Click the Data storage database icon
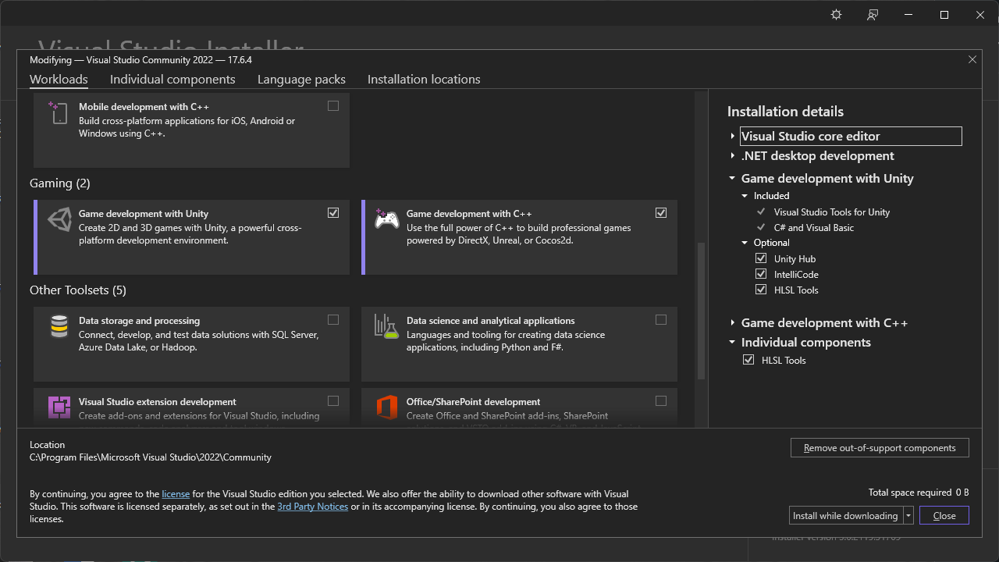Viewport: 999px width, 562px height. [x=59, y=326]
